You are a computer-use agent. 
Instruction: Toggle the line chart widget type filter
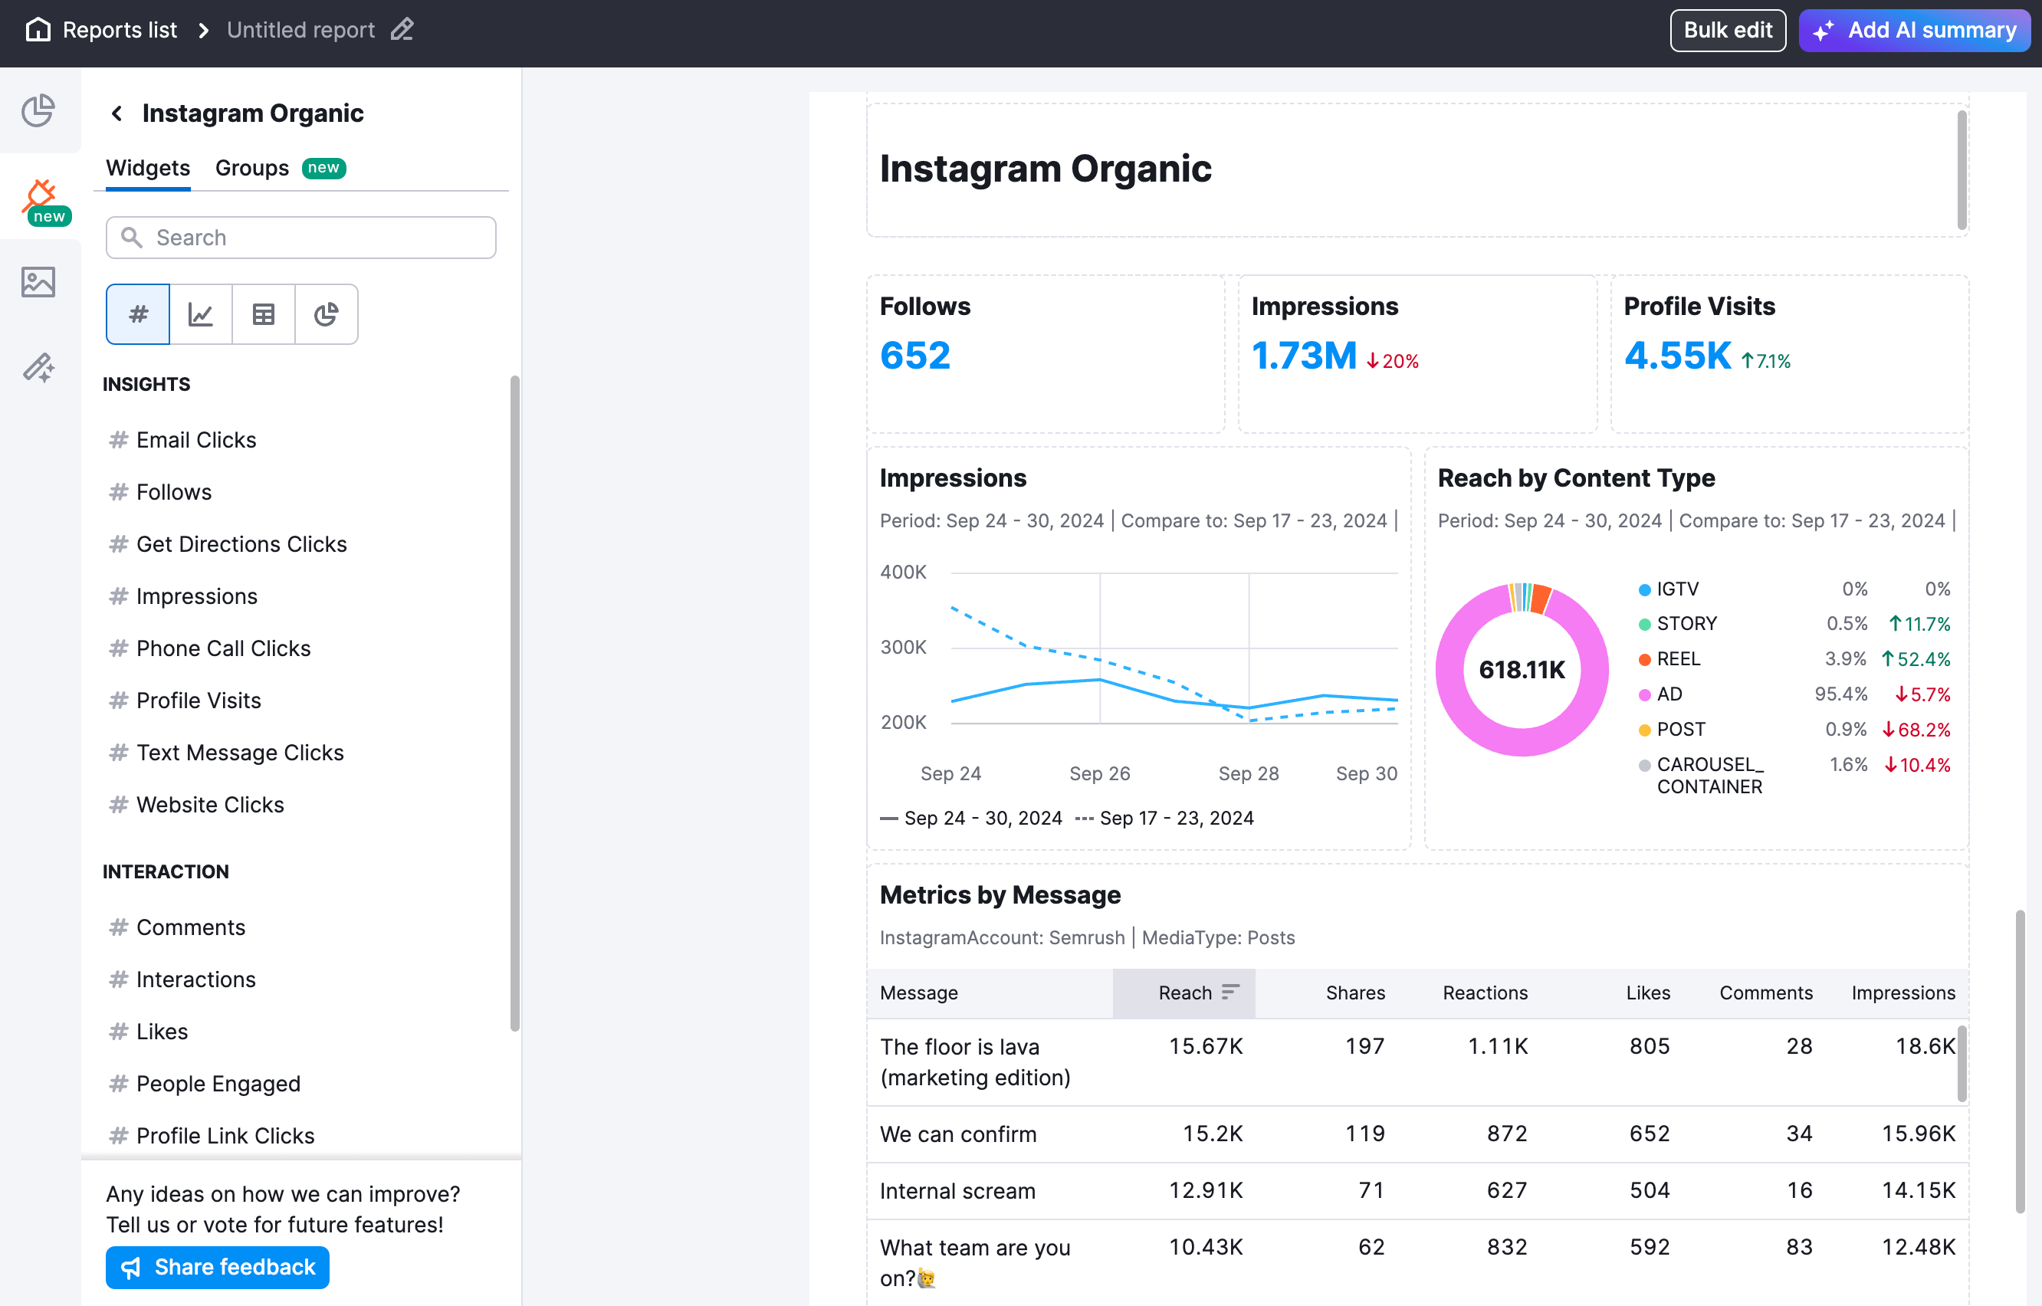click(x=200, y=313)
